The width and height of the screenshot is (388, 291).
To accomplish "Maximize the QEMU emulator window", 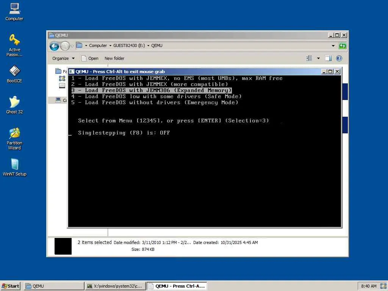I will pos(330,72).
